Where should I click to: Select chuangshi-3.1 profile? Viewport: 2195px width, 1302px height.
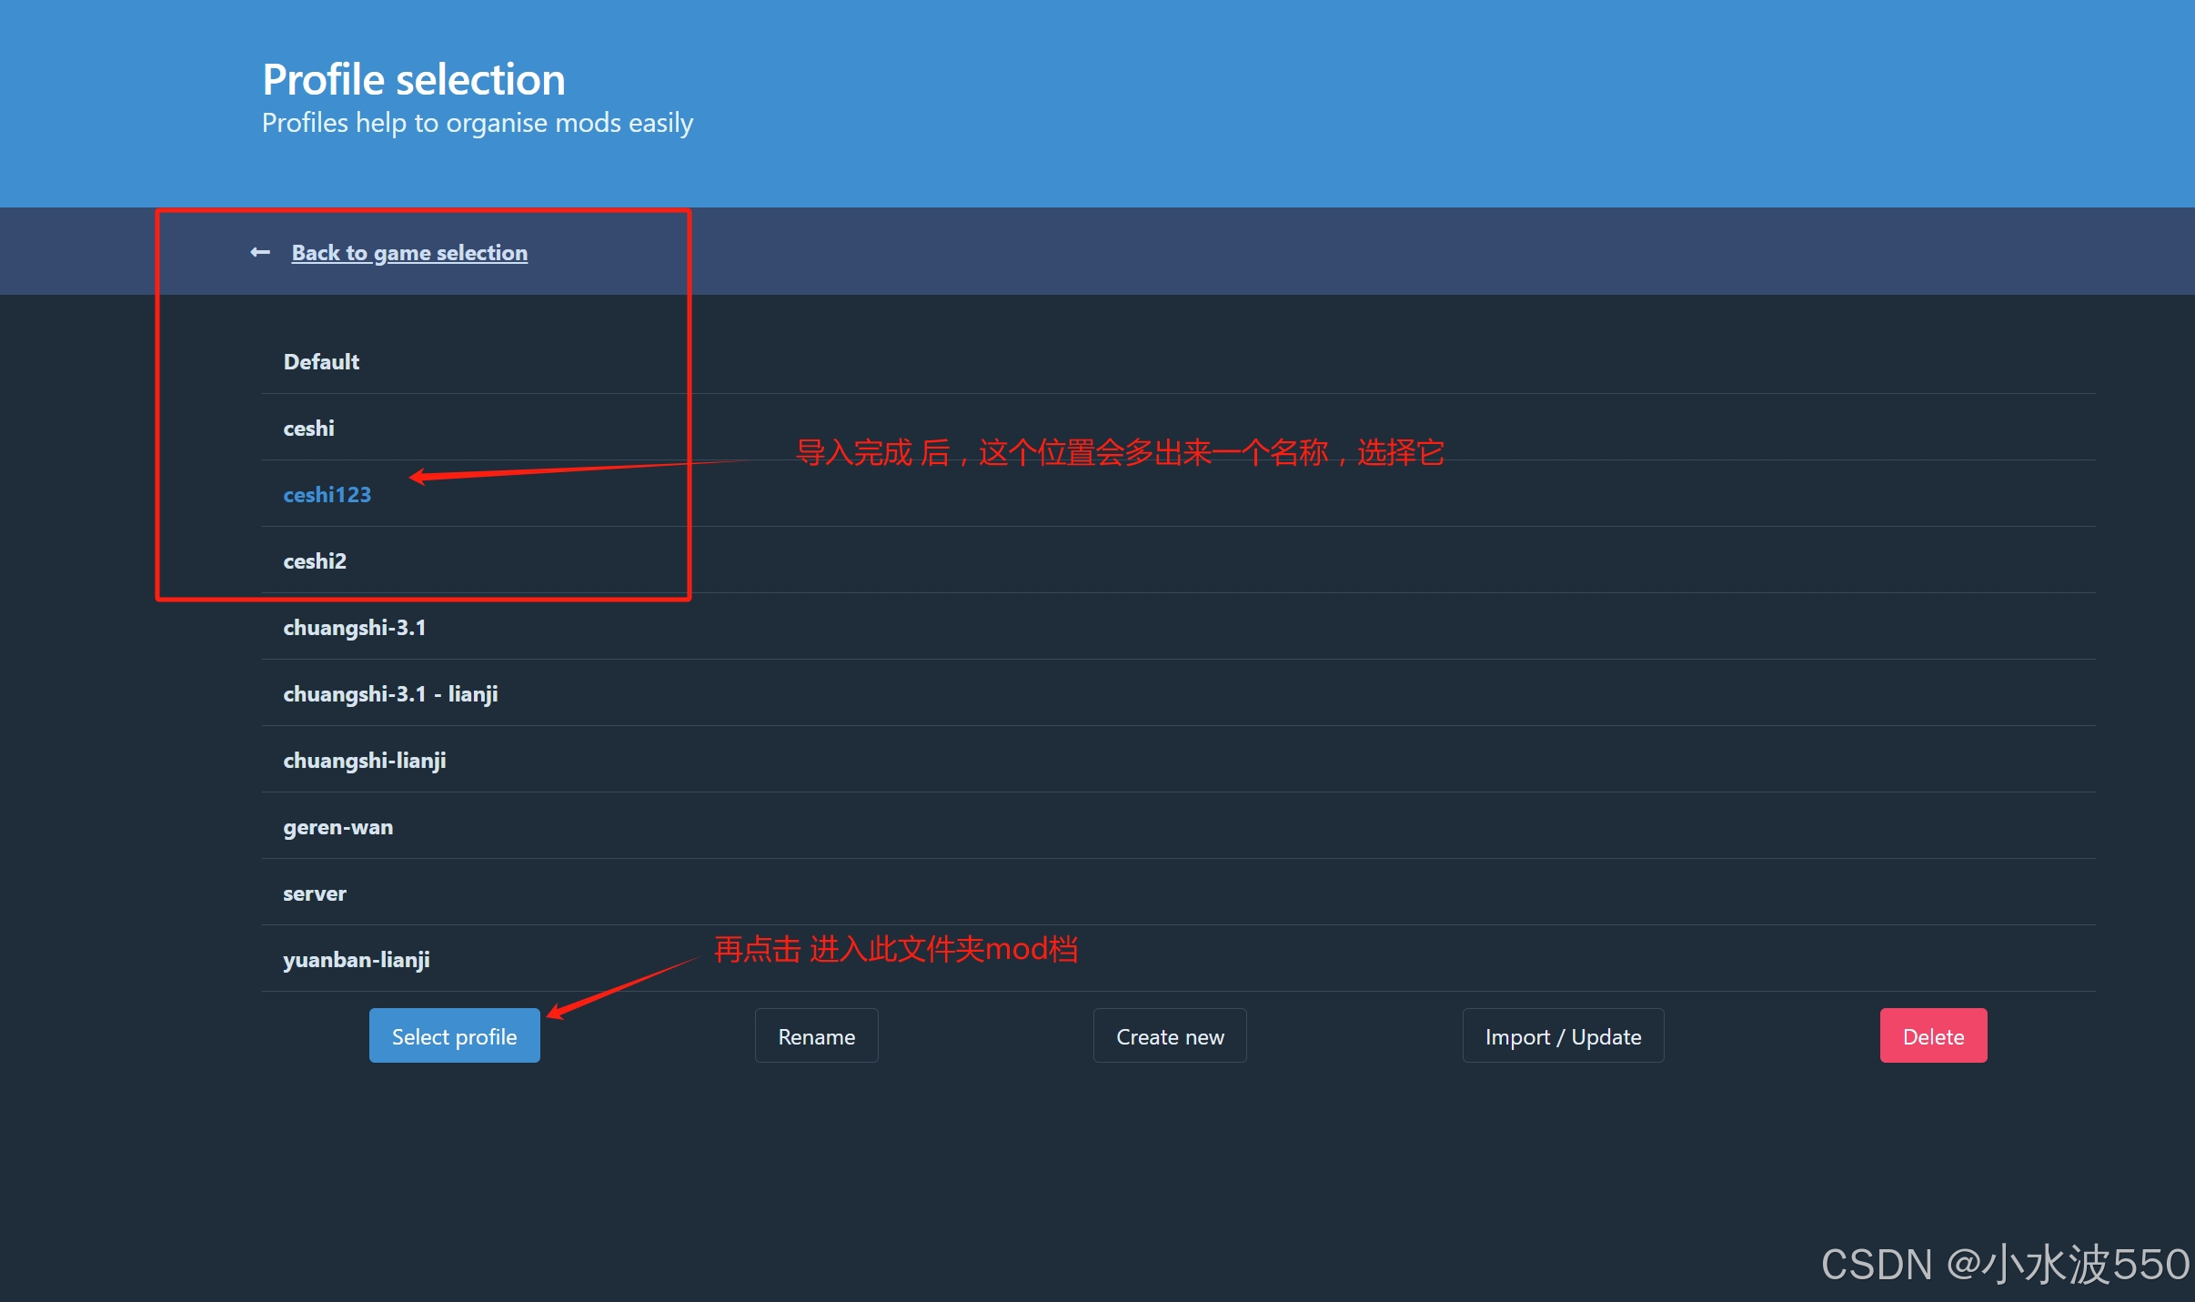354,627
